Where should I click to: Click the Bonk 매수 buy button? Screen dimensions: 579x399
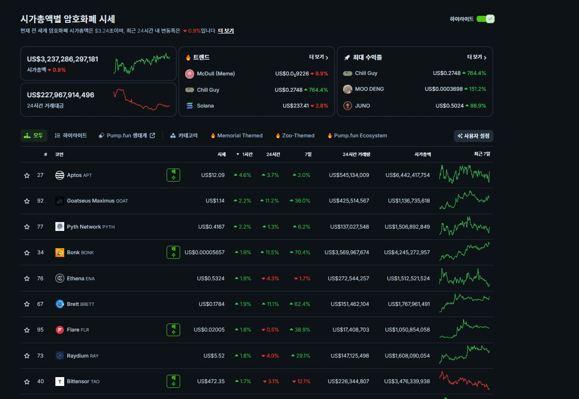[x=173, y=252]
